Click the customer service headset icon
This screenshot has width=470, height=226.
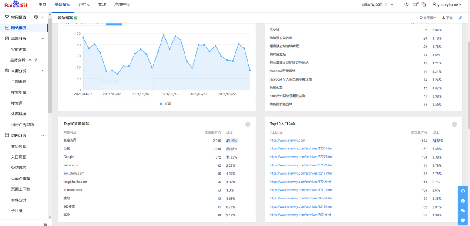tap(463, 191)
